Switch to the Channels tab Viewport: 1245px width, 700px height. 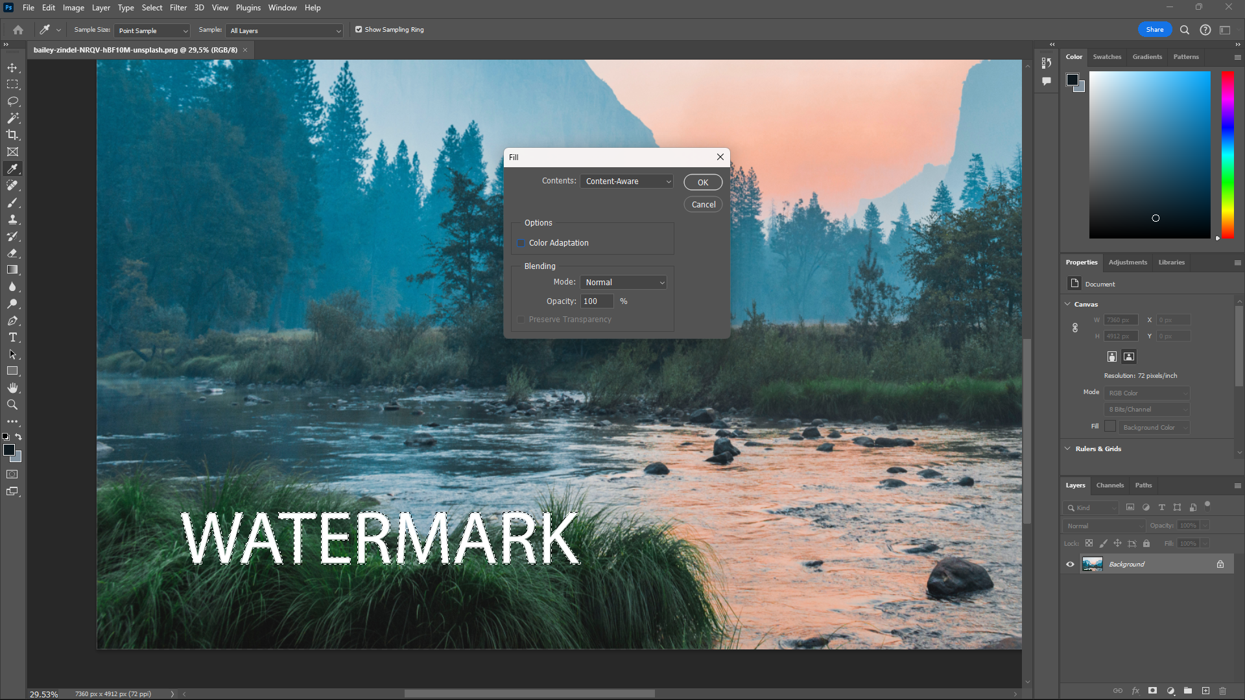[x=1109, y=485]
